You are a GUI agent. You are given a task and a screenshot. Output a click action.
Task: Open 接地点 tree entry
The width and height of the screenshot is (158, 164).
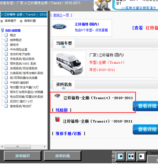pyautogui.click(x=14, y=45)
